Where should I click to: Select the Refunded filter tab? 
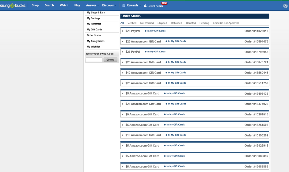176,23
